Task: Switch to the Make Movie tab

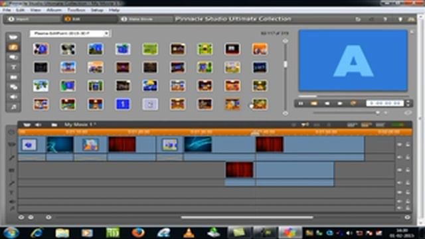Action: tap(145, 19)
